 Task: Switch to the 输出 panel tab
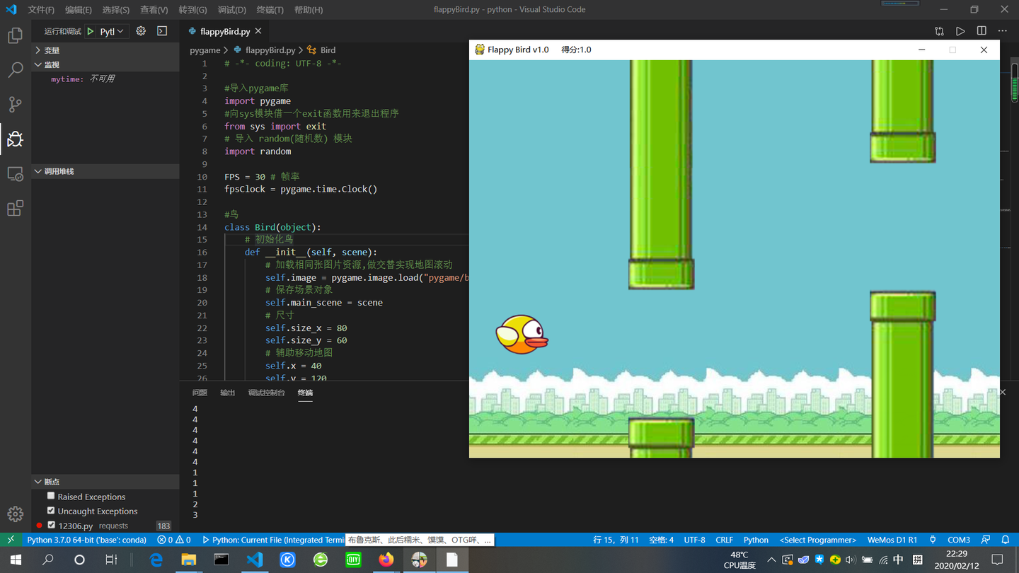(x=227, y=393)
